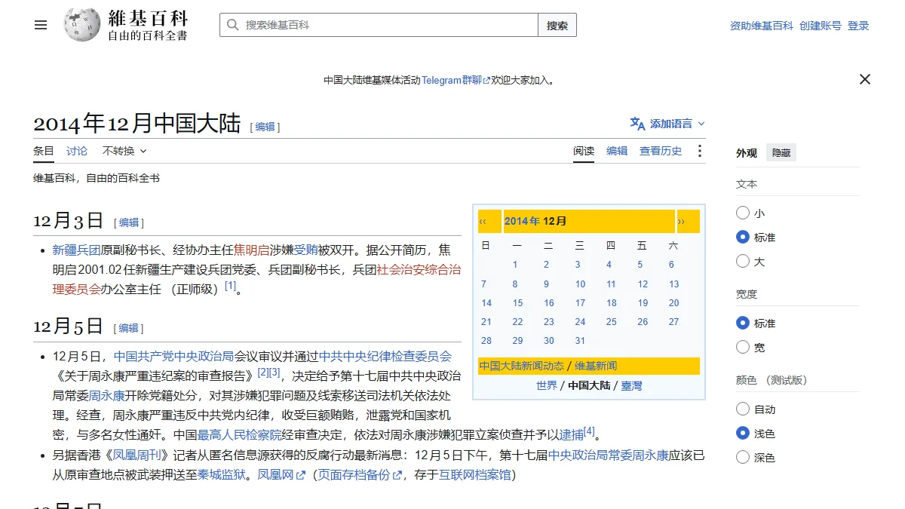
Task: Switch to the 阅读 tab
Action: (584, 151)
